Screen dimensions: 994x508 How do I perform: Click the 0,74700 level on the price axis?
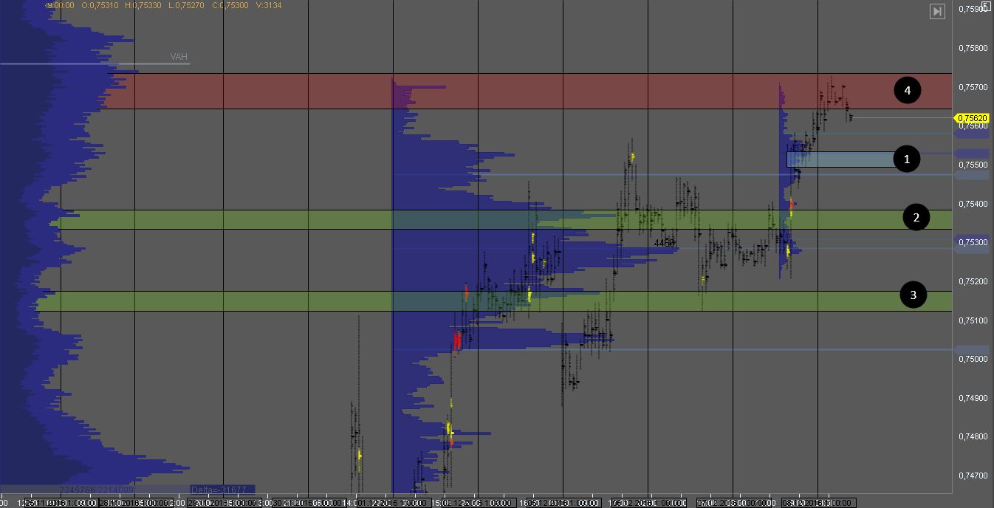click(972, 476)
